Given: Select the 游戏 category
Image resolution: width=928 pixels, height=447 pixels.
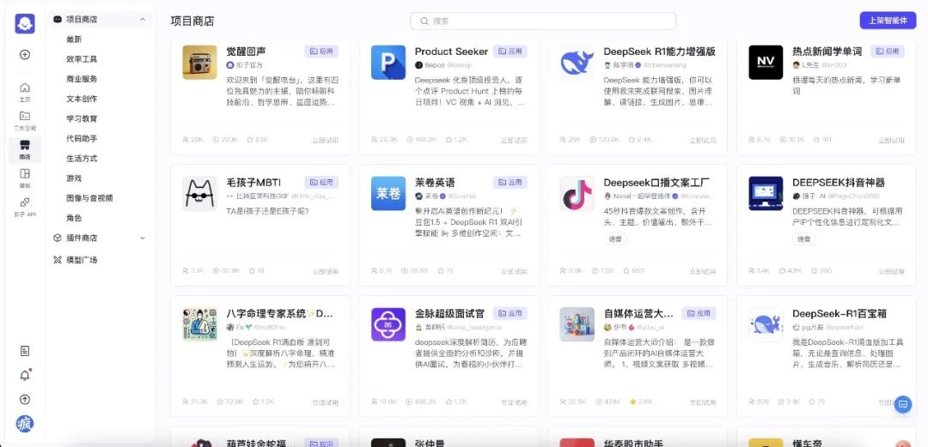Looking at the screenshot, I should pyautogui.click(x=74, y=178).
